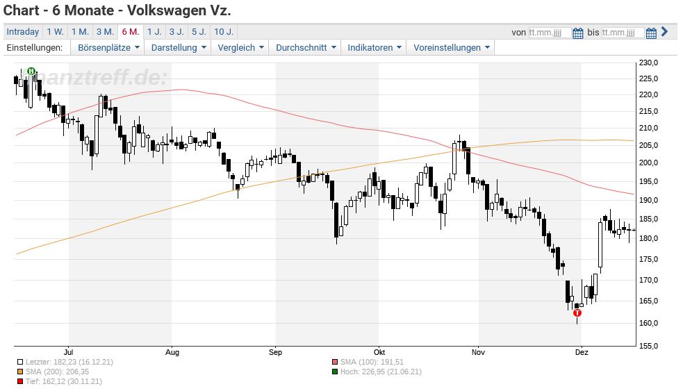
Task: Click 'Tief: 162,12 (30.11.21)' legend text
Action: coord(64,381)
